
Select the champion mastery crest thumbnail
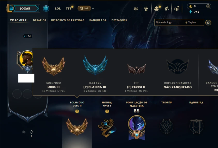137,128
